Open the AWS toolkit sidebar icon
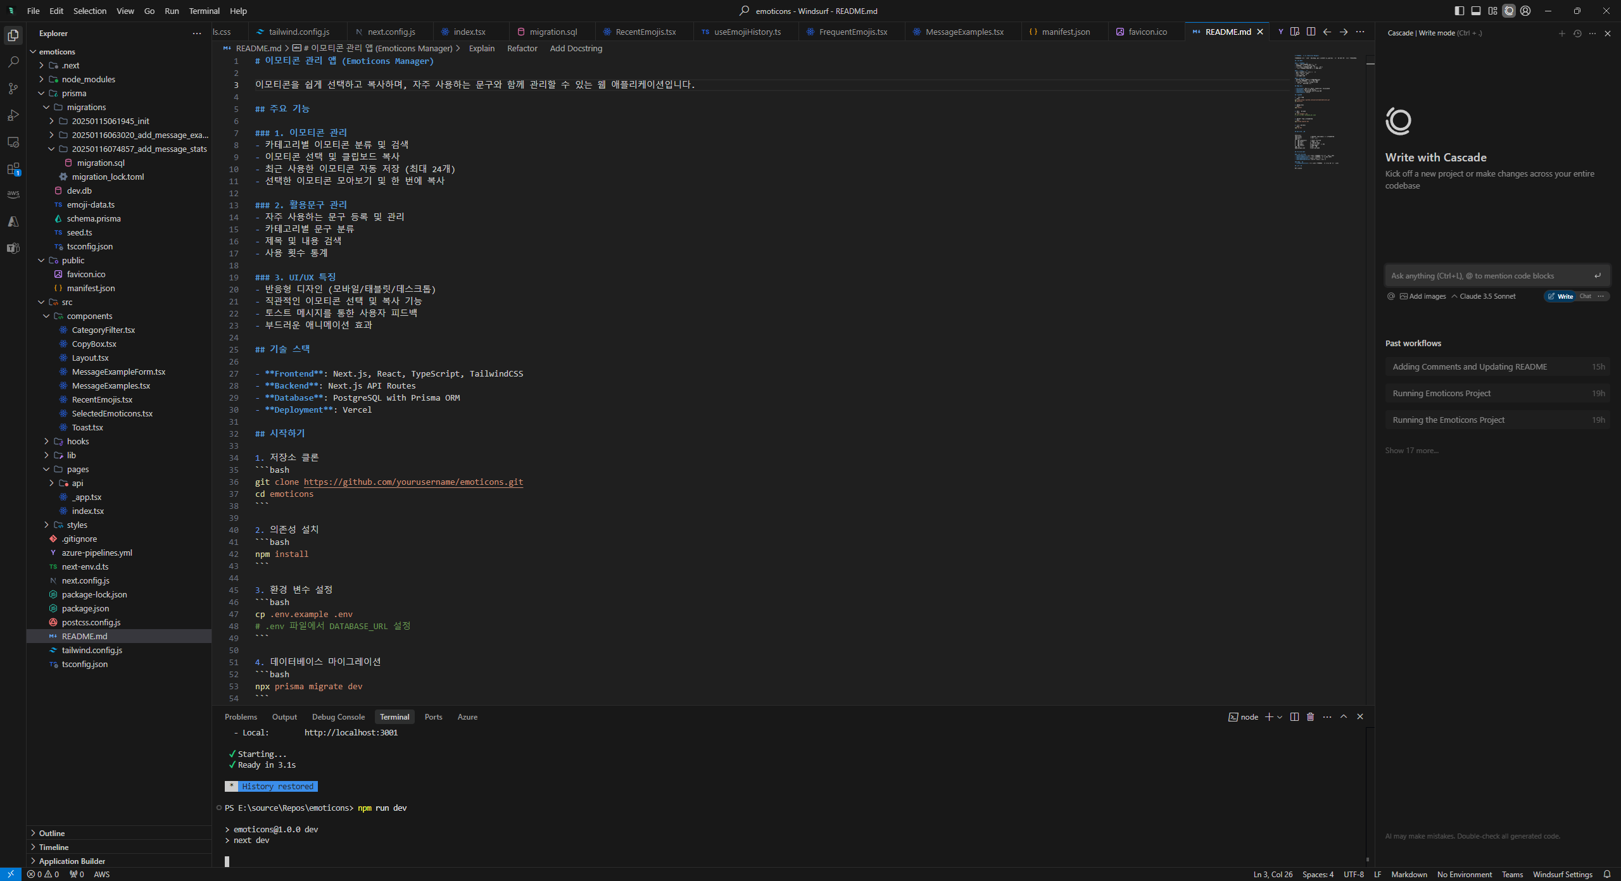The image size is (1621, 881). pos(13,194)
